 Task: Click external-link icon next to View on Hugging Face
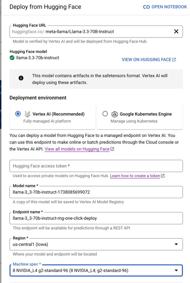pyautogui.click(x=174, y=59)
